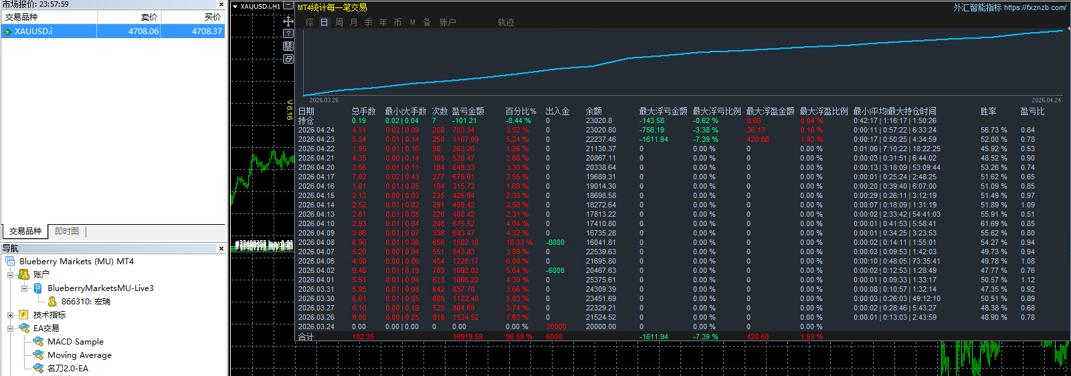Select account 866310 user icon

52,302
